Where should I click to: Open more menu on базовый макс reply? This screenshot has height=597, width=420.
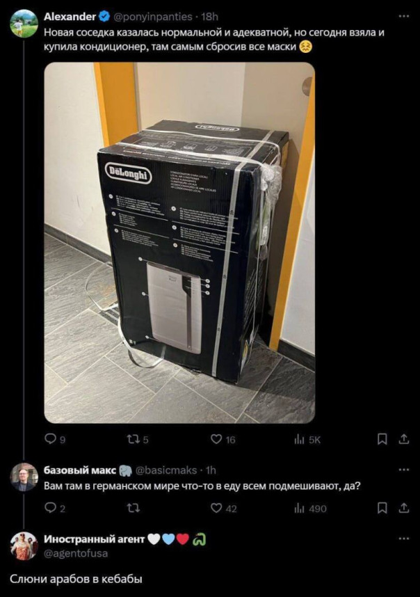coord(403,470)
